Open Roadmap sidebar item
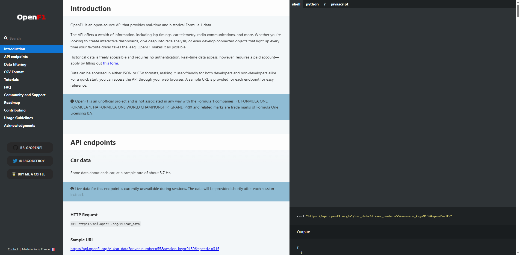The width and height of the screenshot is (520, 255). [31, 102]
